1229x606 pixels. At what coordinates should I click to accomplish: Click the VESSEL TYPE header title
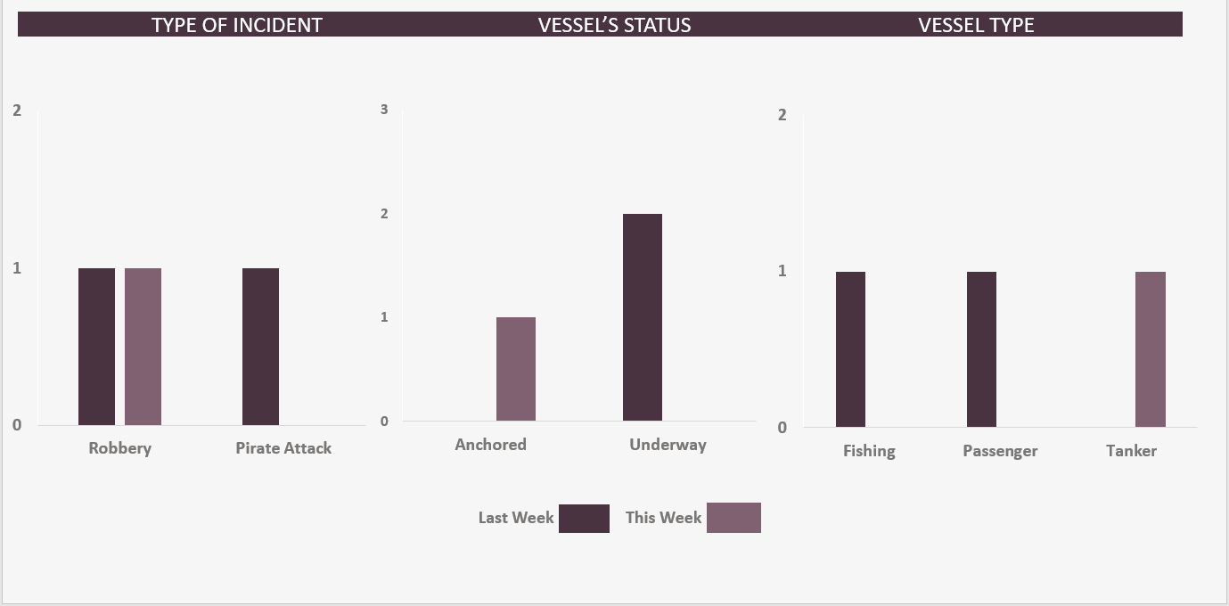976,25
